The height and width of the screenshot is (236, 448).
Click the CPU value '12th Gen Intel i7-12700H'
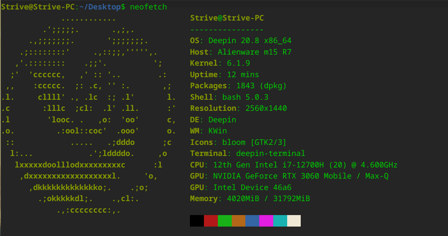tap(269, 165)
